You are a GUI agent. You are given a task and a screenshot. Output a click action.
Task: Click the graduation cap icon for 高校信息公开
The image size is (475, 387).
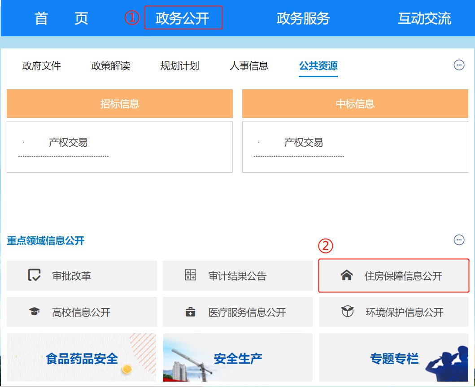[x=34, y=312]
